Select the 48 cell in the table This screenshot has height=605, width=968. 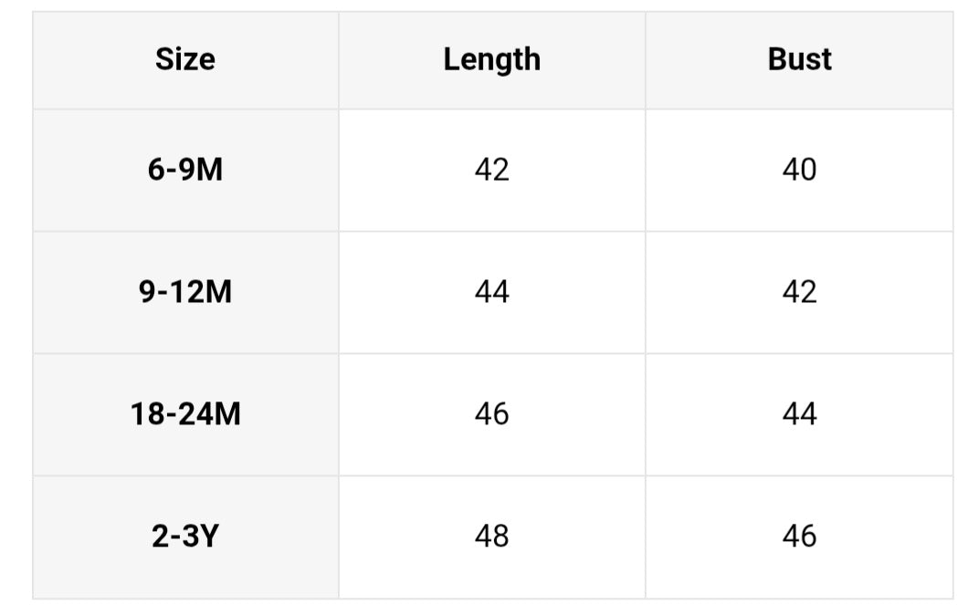coord(491,536)
